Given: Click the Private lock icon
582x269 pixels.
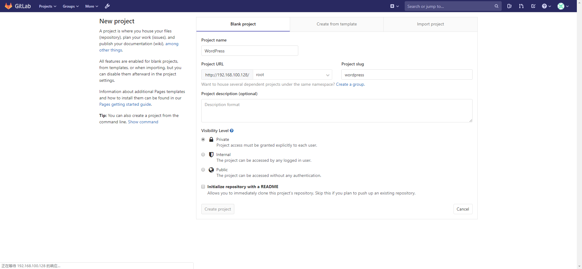Looking at the screenshot, I should 211,139.
